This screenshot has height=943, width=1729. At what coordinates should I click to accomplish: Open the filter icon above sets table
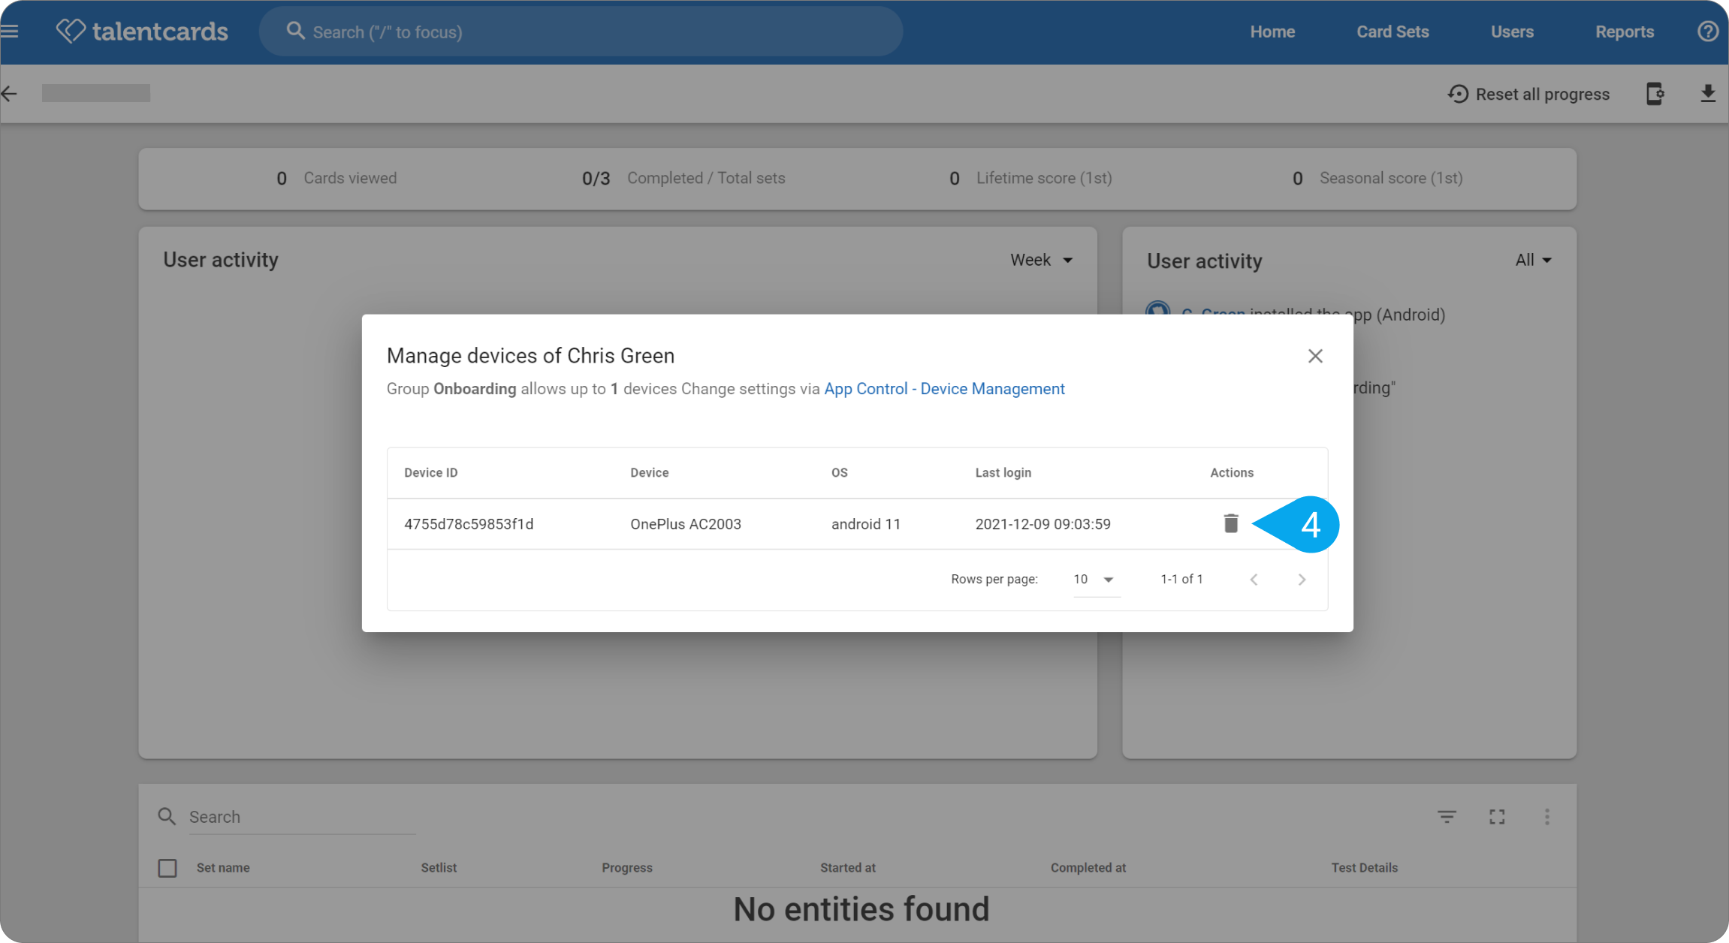coord(1447,817)
